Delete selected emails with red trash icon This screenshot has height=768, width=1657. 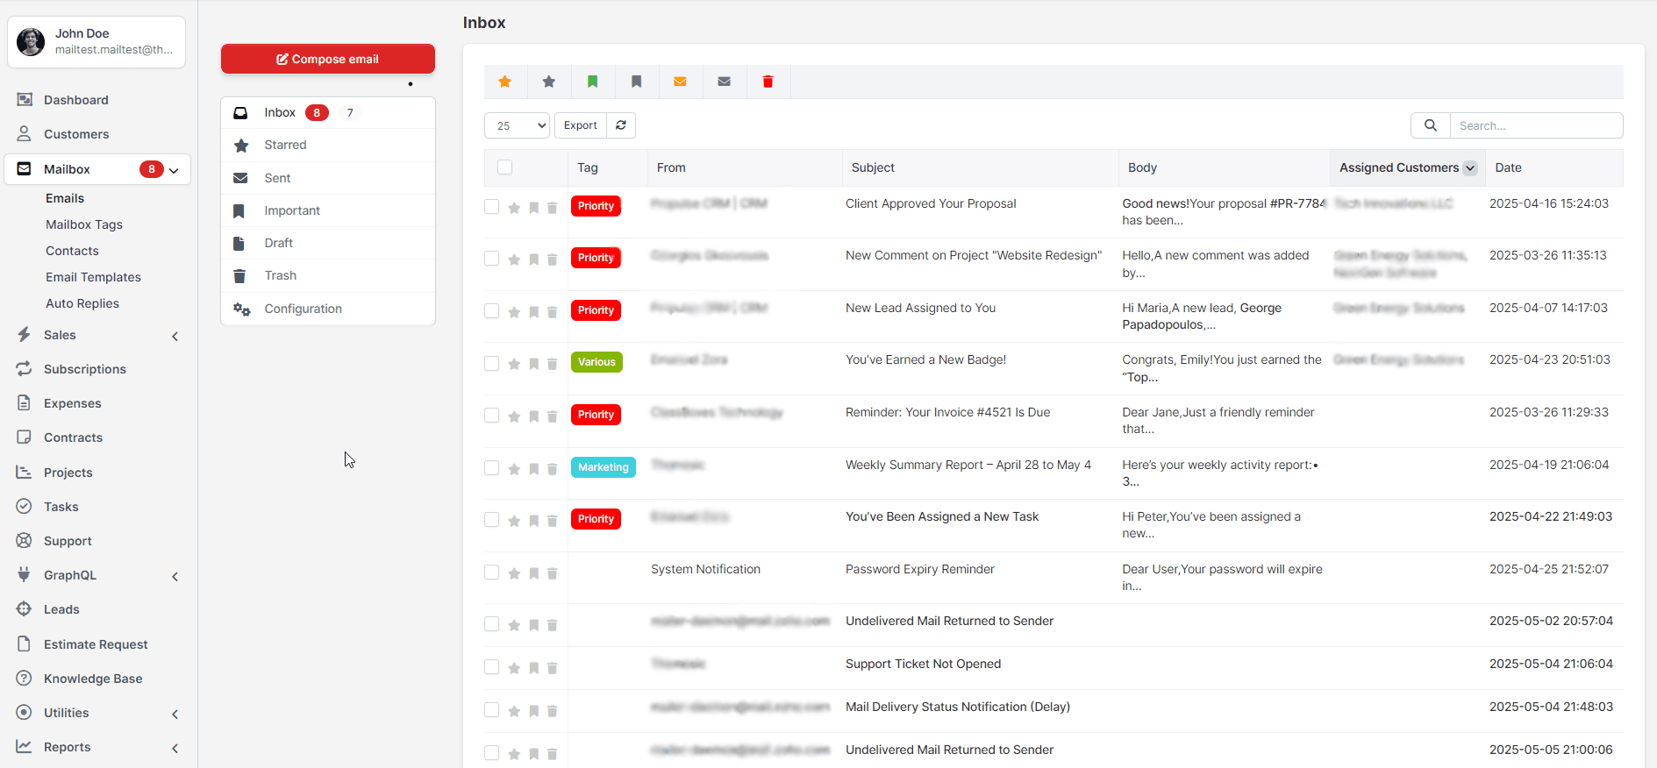[x=768, y=82]
